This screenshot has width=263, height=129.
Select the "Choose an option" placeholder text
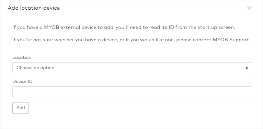(x=35, y=68)
